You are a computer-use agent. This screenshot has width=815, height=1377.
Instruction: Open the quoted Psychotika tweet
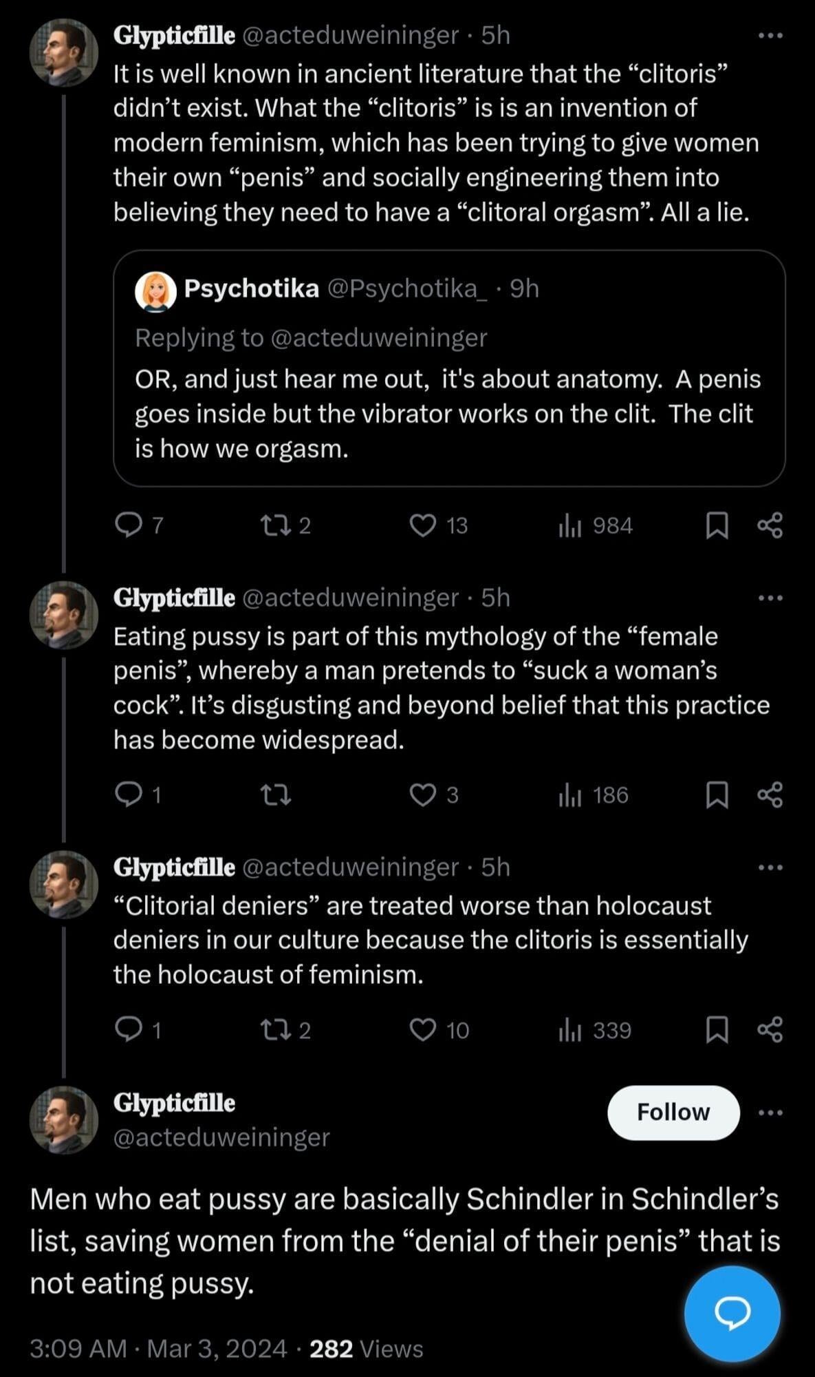(448, 413)
